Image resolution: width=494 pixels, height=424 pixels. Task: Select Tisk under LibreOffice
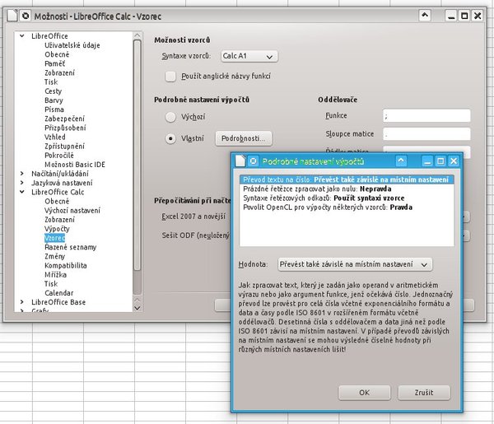[x=51, y=82]
